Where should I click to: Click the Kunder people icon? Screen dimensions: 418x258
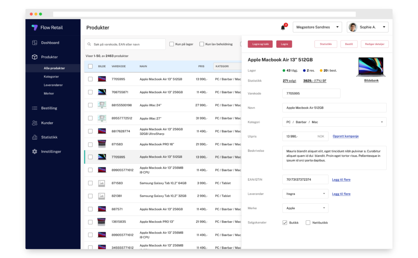[35, 123]
